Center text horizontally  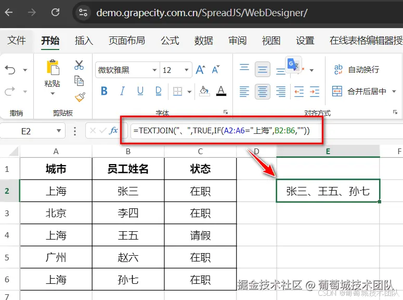click(x=263, y=92)
